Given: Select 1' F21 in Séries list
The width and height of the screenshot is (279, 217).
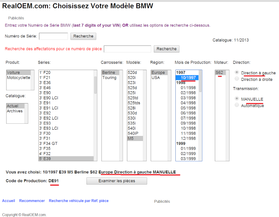Looking at the screenshot, I should (66, 78).
